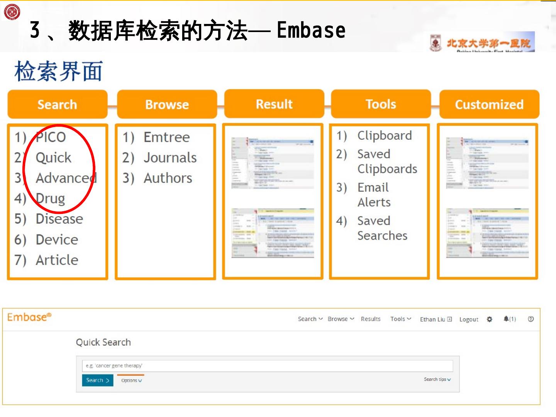Expand the Options dropdown under Quick Search
This screenshot has height=417, width=556.
tap(131, 380)
